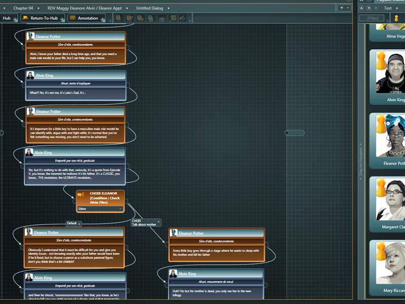
Task: Open the Test breadcrumb in navigator
Action: tap(388, 8)
